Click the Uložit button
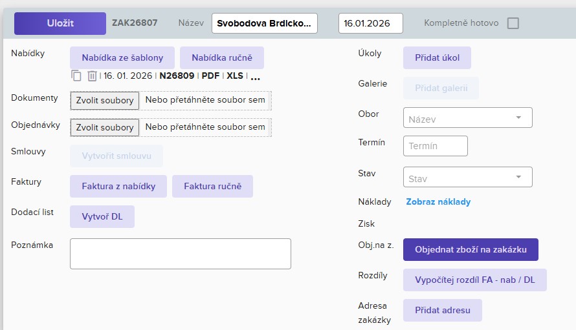This screenshot has width=576, height=330. tap(60, 23)
